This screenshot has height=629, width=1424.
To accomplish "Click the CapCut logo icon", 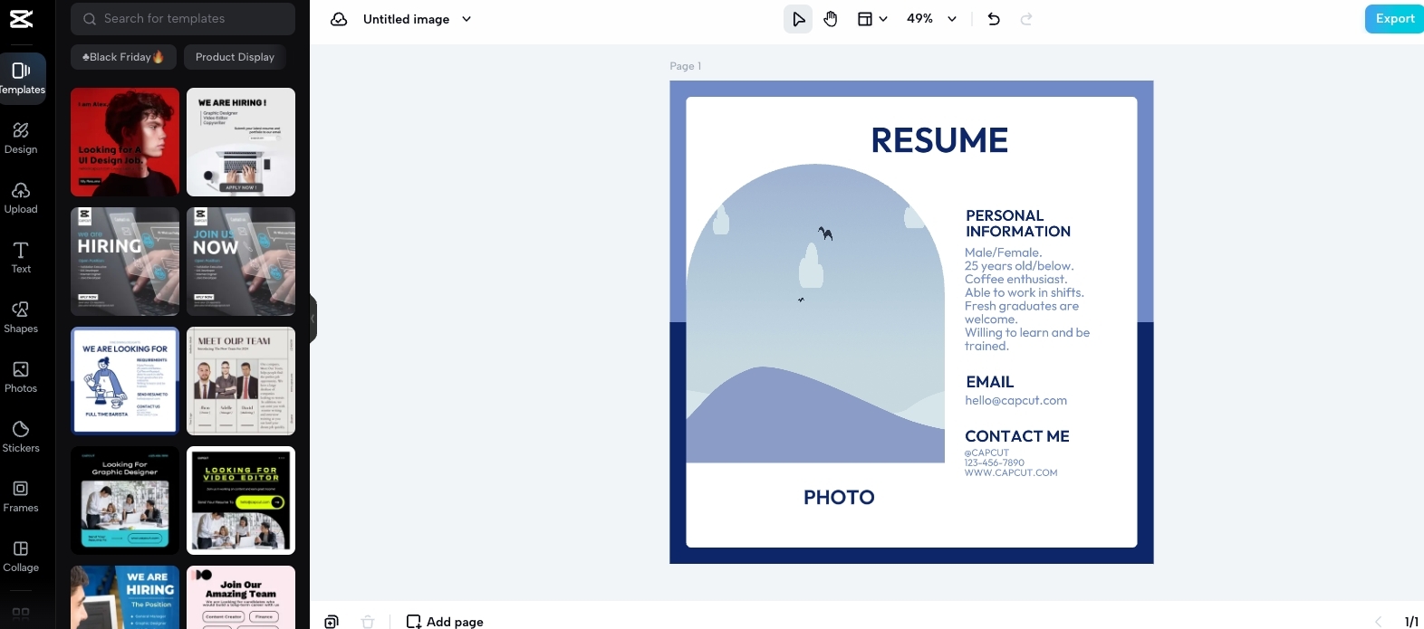I will [x=21, y=19].
